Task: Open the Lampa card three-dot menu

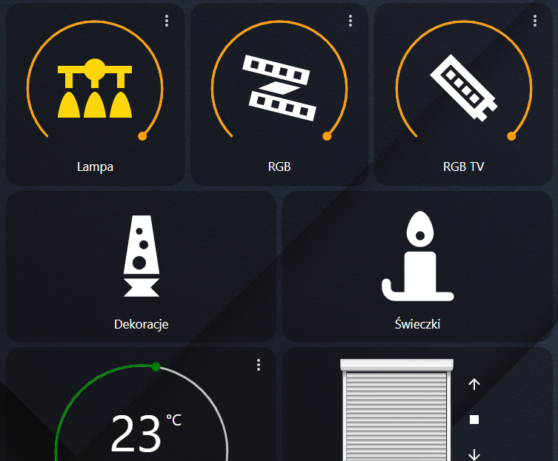Action: pyautogui.click(x=167, y=21)
